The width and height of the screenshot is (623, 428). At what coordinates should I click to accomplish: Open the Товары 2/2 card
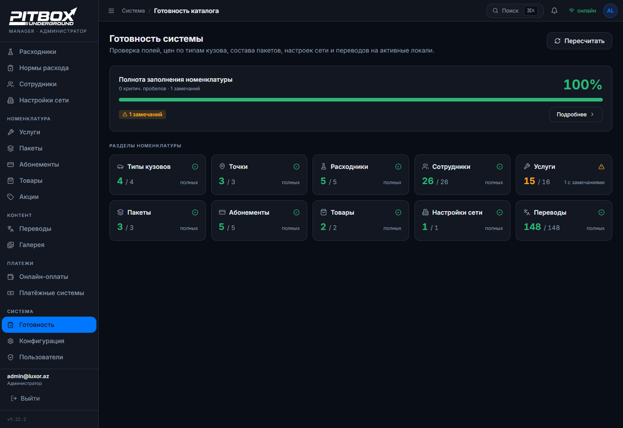tap(361, 221)
